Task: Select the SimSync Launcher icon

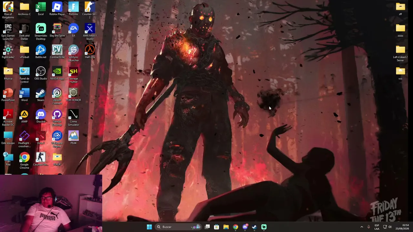Action: pyautogui.click(x=73, y=53)
